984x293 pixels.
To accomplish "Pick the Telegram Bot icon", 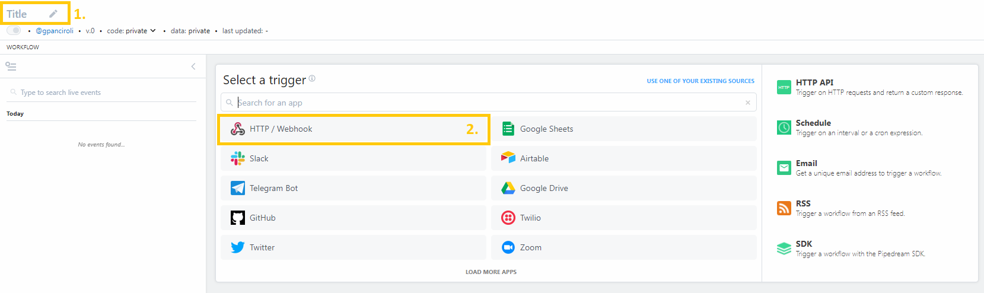I will (238, 188).
